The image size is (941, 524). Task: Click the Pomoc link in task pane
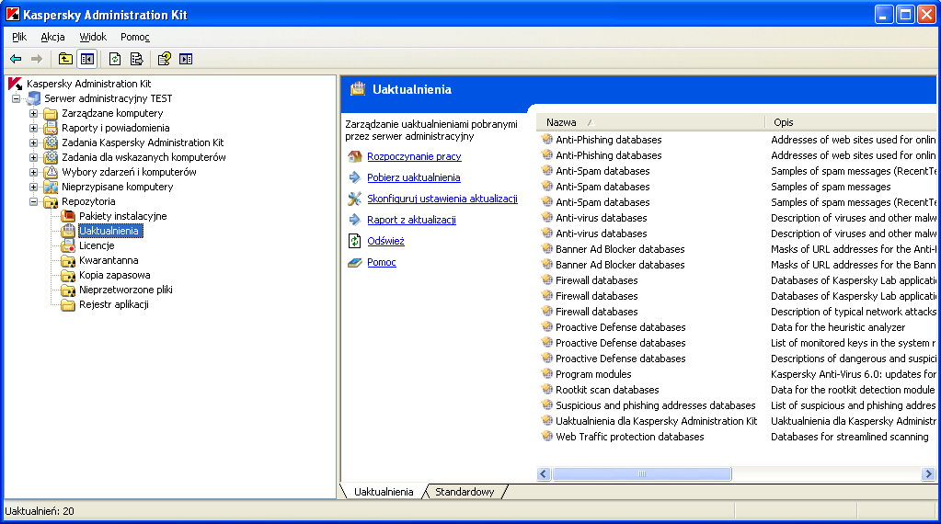(382, 262)
